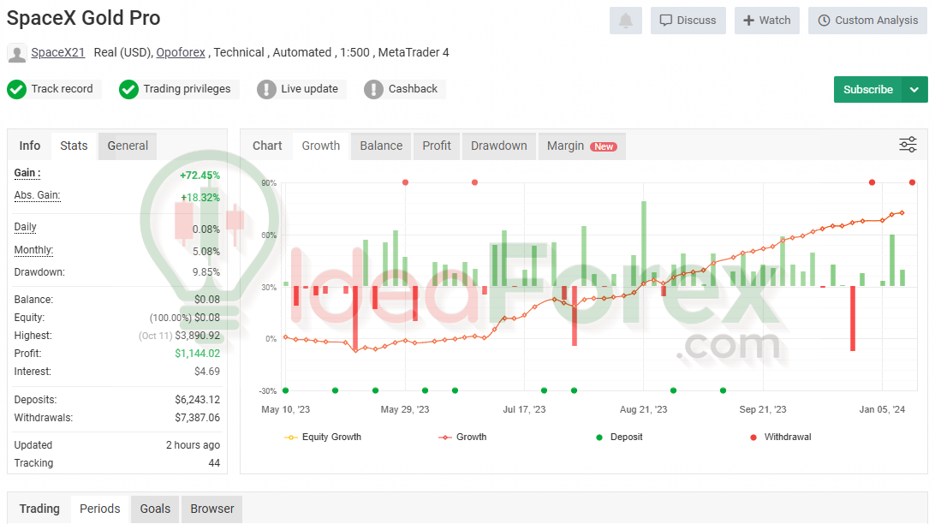Click Trading privileges green check icon
Screen dimensions: 935x524
point(128,89)
